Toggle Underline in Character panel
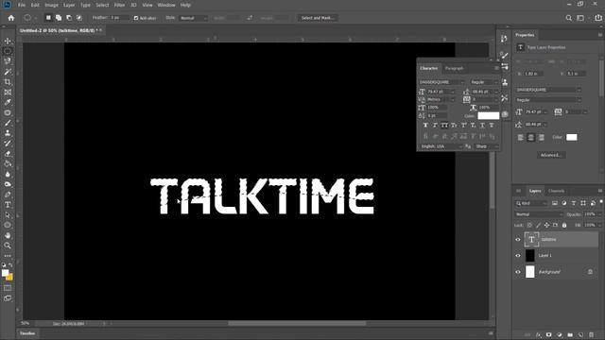Image resolution: width=605 pixels, height=340 pixels. 482,126
